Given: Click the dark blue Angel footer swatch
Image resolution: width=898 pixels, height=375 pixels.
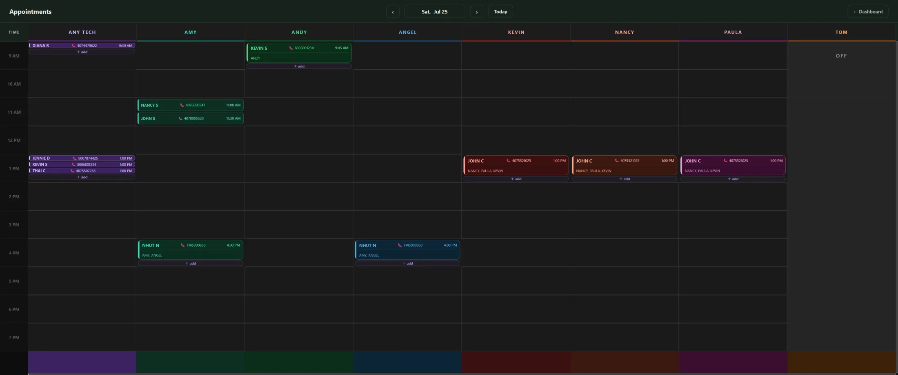Looking at the screenshot, I should tap(408, 362).
